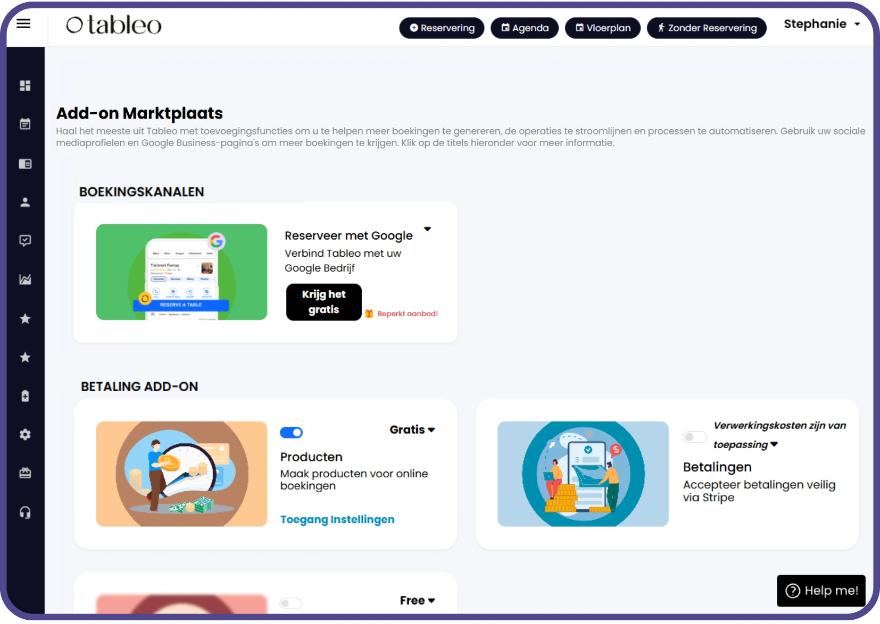Click the upper star sidebar icon
880x624 pixels.
(25, 318)
